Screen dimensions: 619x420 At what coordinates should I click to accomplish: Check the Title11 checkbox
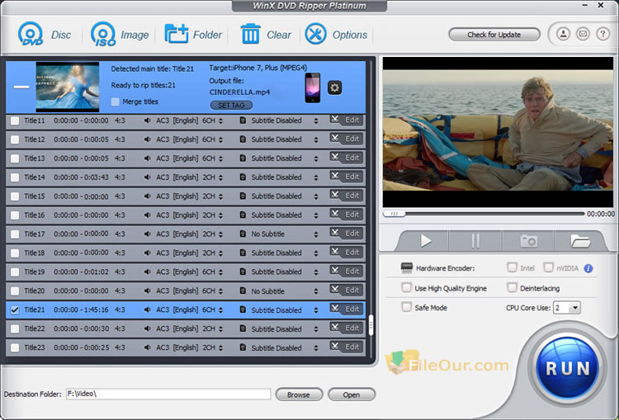[15, 120]
